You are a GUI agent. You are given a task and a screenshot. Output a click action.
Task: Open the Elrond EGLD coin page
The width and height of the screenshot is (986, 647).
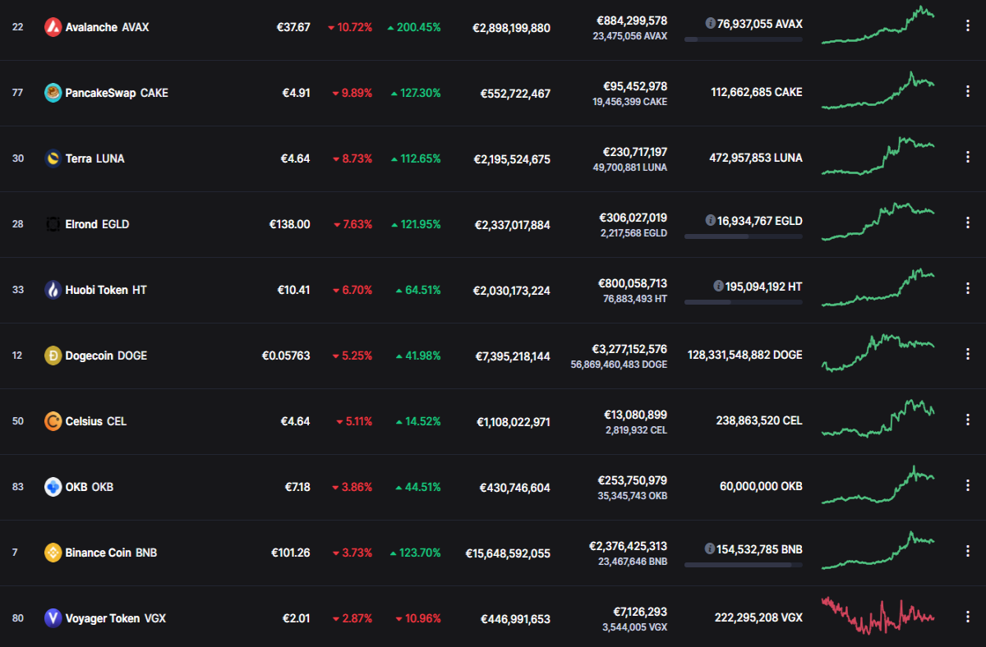pos(98,224)
